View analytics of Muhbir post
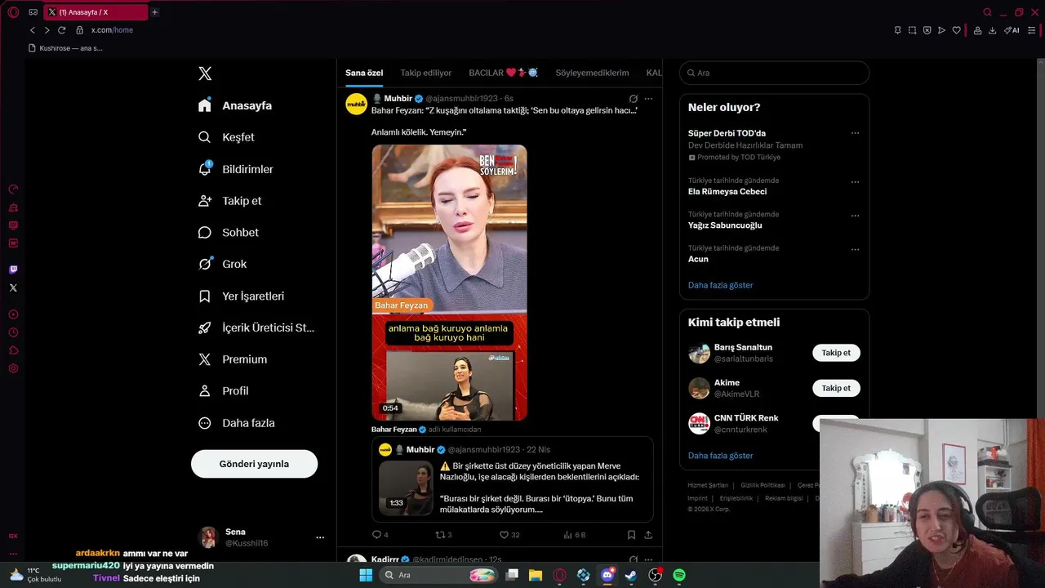Image resolution: width=1045 pixels, height=588 pixels. (x=567, y=535)
